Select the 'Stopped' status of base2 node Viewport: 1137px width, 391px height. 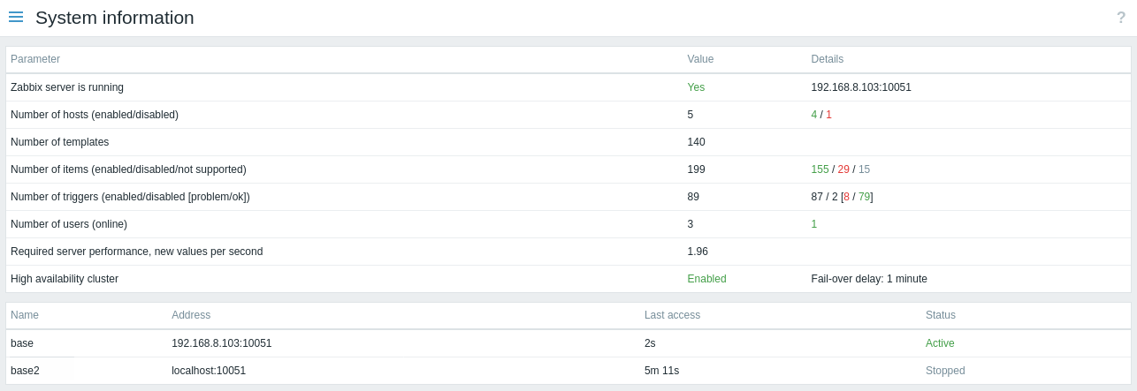(945, 371)
